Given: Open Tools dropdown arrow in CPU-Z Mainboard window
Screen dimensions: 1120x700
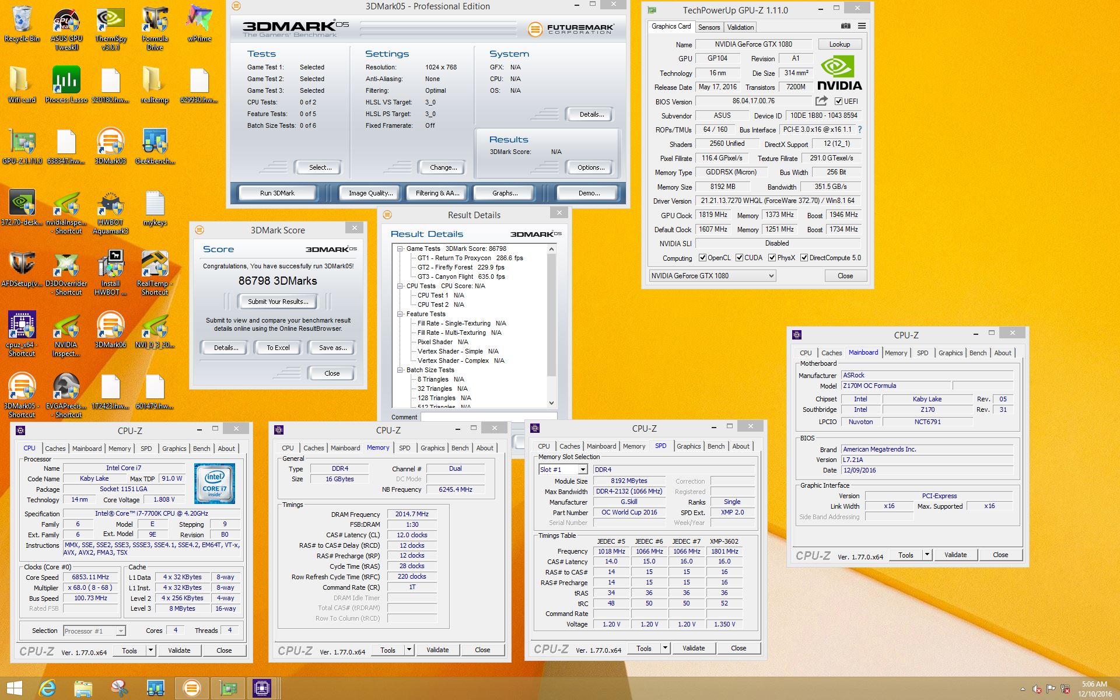Looking at the screenshot, I should coord(927,555).
